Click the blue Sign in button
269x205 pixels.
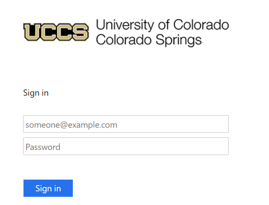pos(48,188)
